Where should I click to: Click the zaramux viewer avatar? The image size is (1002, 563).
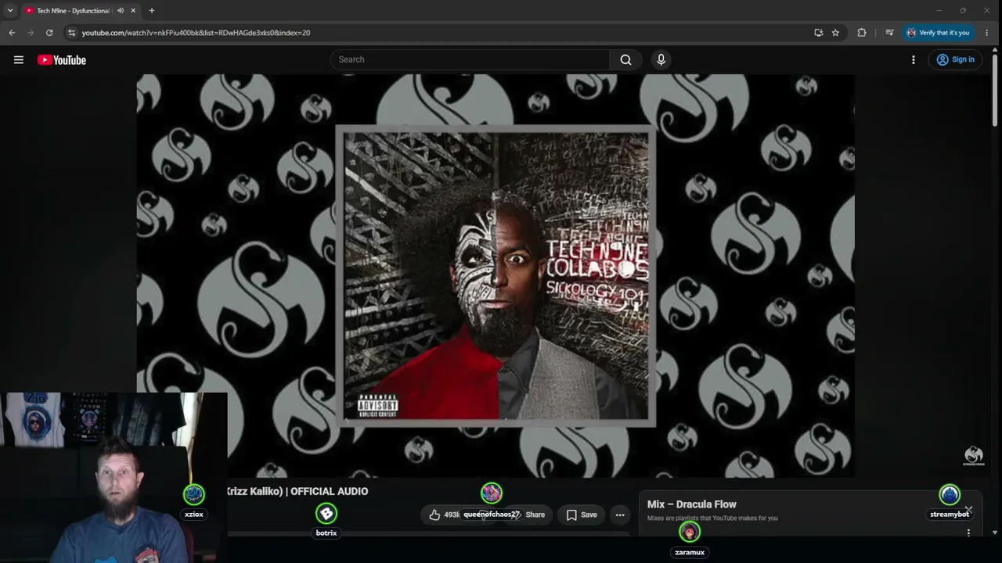pyautogui.click(x=690, y=533)
